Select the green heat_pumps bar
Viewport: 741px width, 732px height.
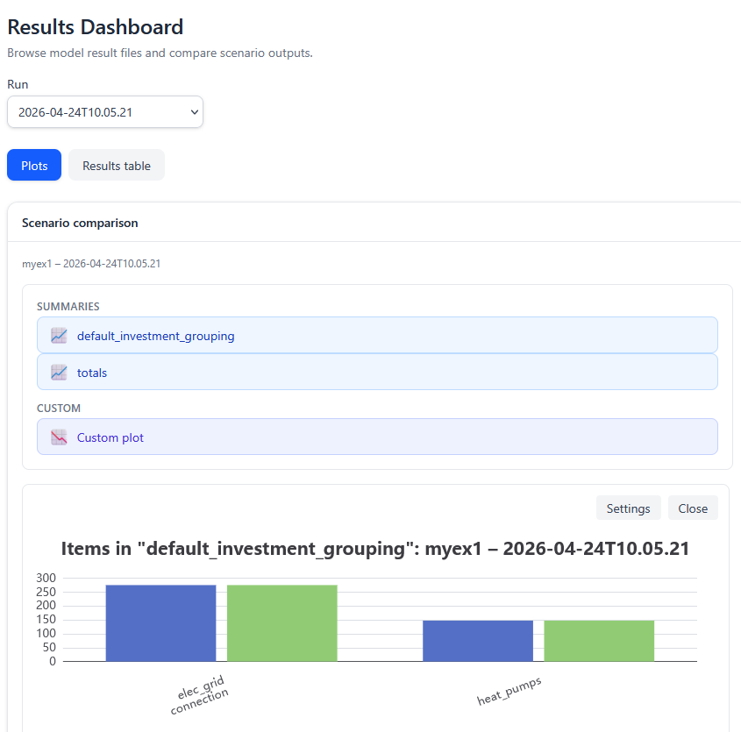point(599,640)
